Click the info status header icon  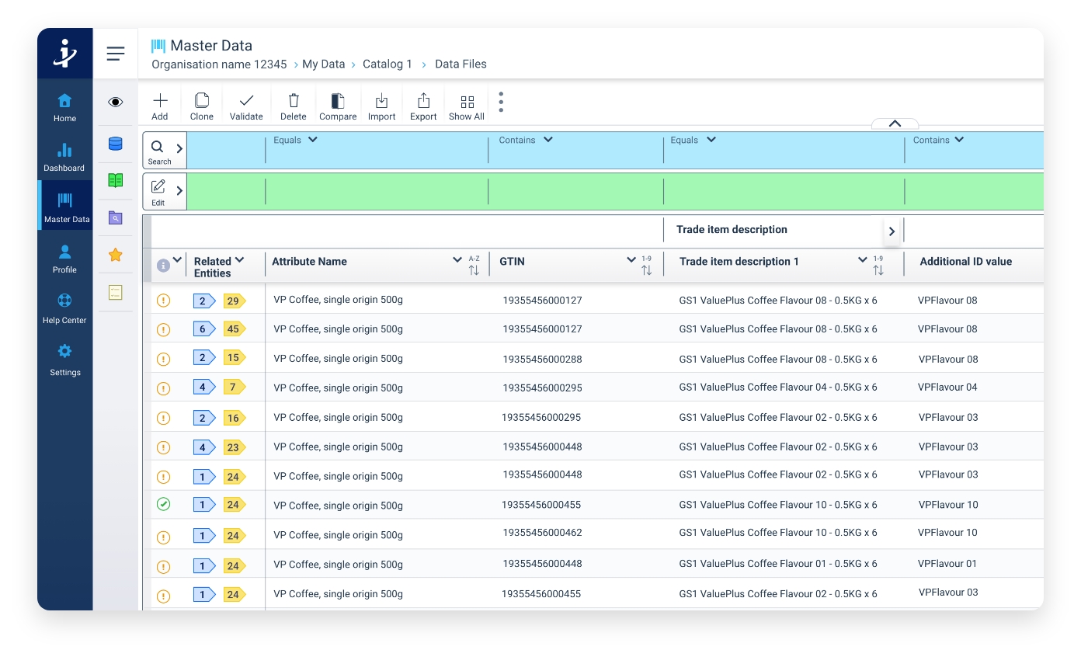[x=163, y=266]
